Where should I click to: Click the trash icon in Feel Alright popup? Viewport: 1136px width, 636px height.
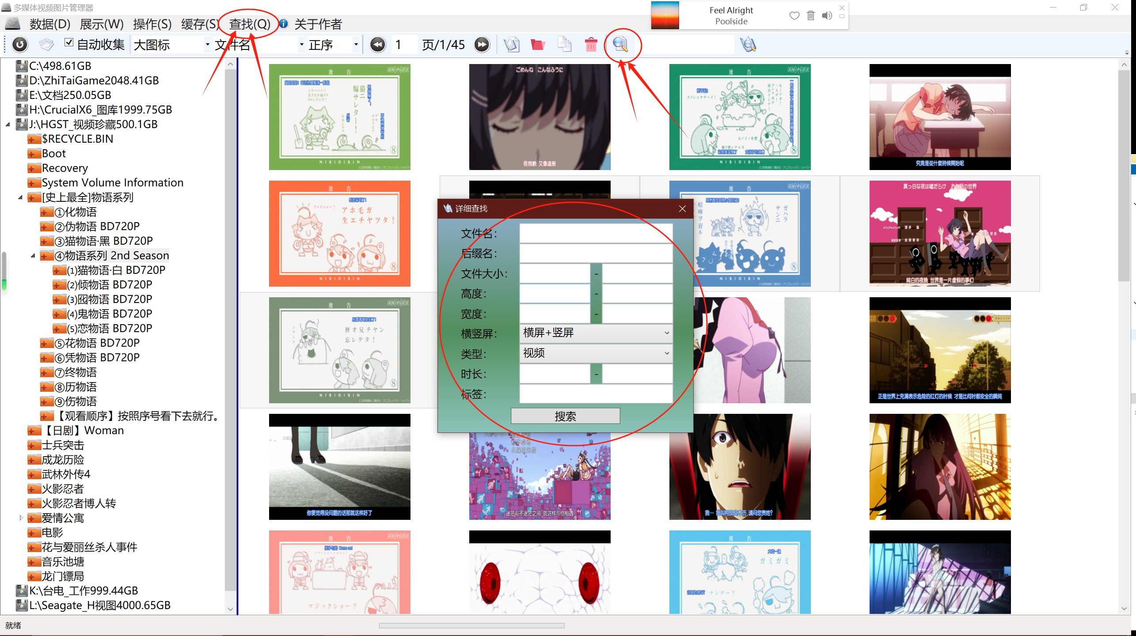(811, 16)
